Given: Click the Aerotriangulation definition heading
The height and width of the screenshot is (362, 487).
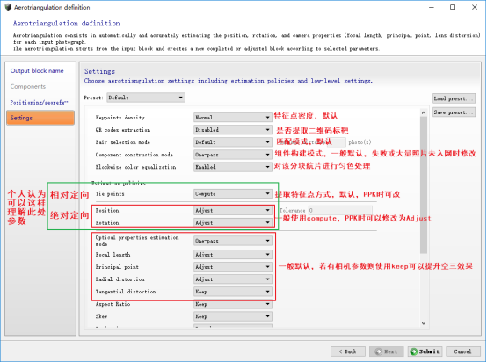Looking at the screenshot, I should coord(67,24).
